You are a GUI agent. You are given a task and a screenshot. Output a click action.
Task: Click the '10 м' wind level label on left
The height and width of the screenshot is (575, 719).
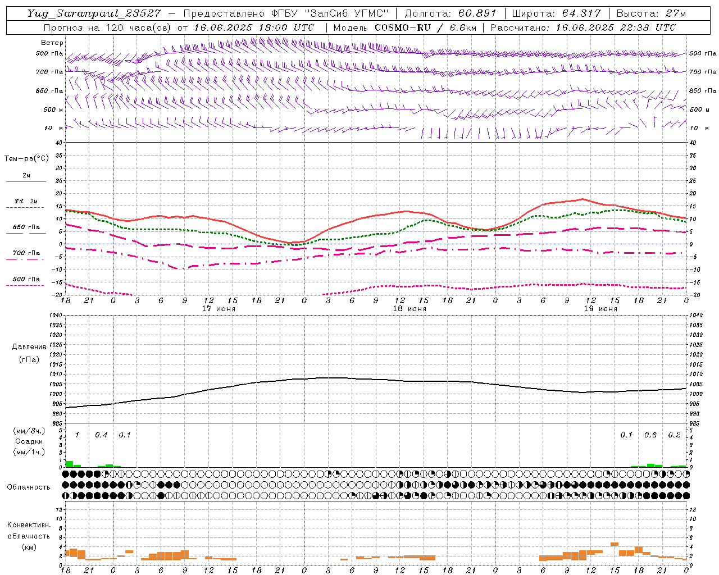tap(53, 128)
